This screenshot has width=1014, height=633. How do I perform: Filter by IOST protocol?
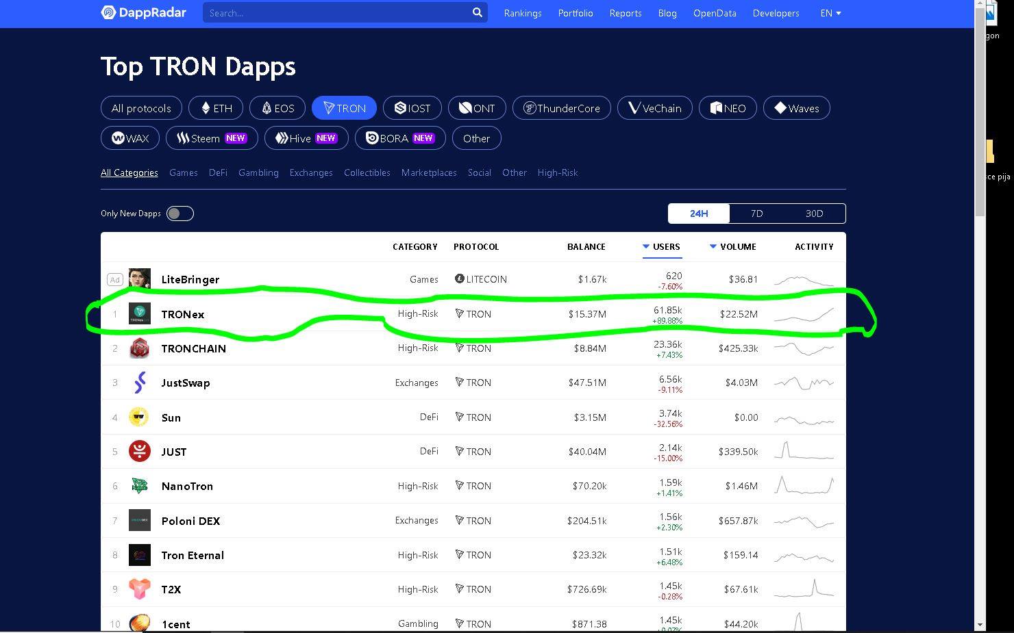(412, 108)
